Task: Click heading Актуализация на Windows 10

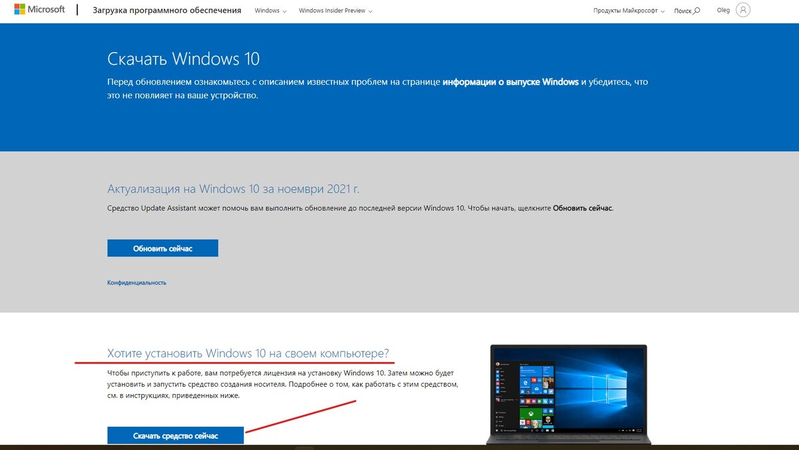Action: (233, 188)
